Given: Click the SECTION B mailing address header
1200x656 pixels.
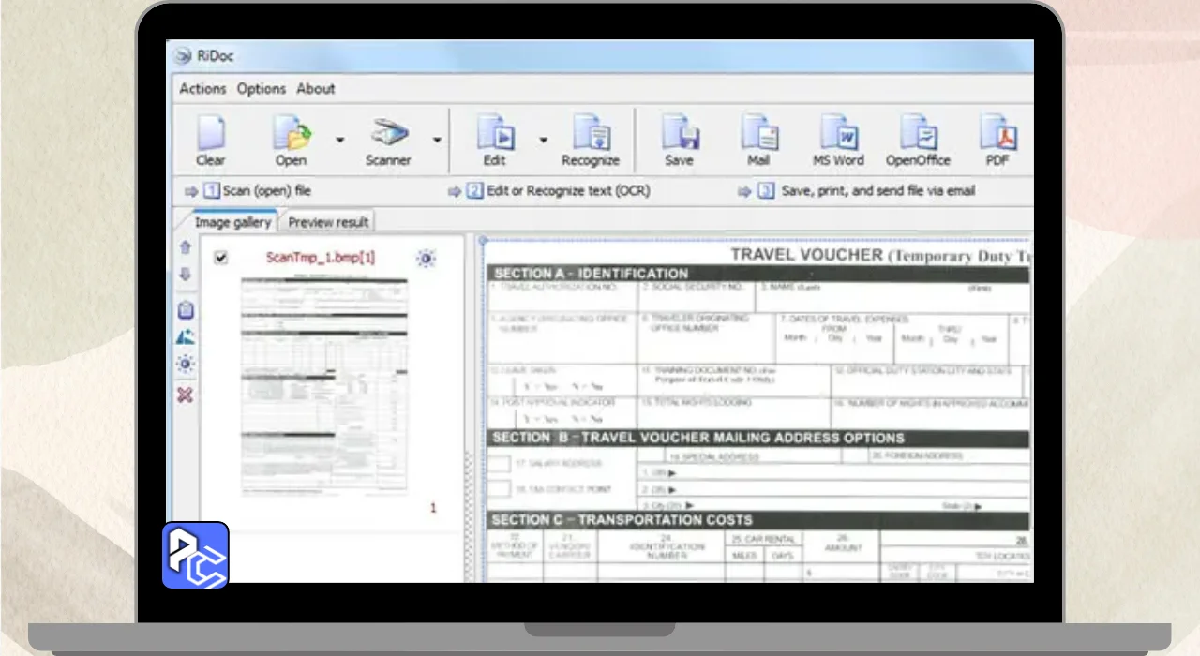Looking at the screenshot, I should tap(698, 438).
